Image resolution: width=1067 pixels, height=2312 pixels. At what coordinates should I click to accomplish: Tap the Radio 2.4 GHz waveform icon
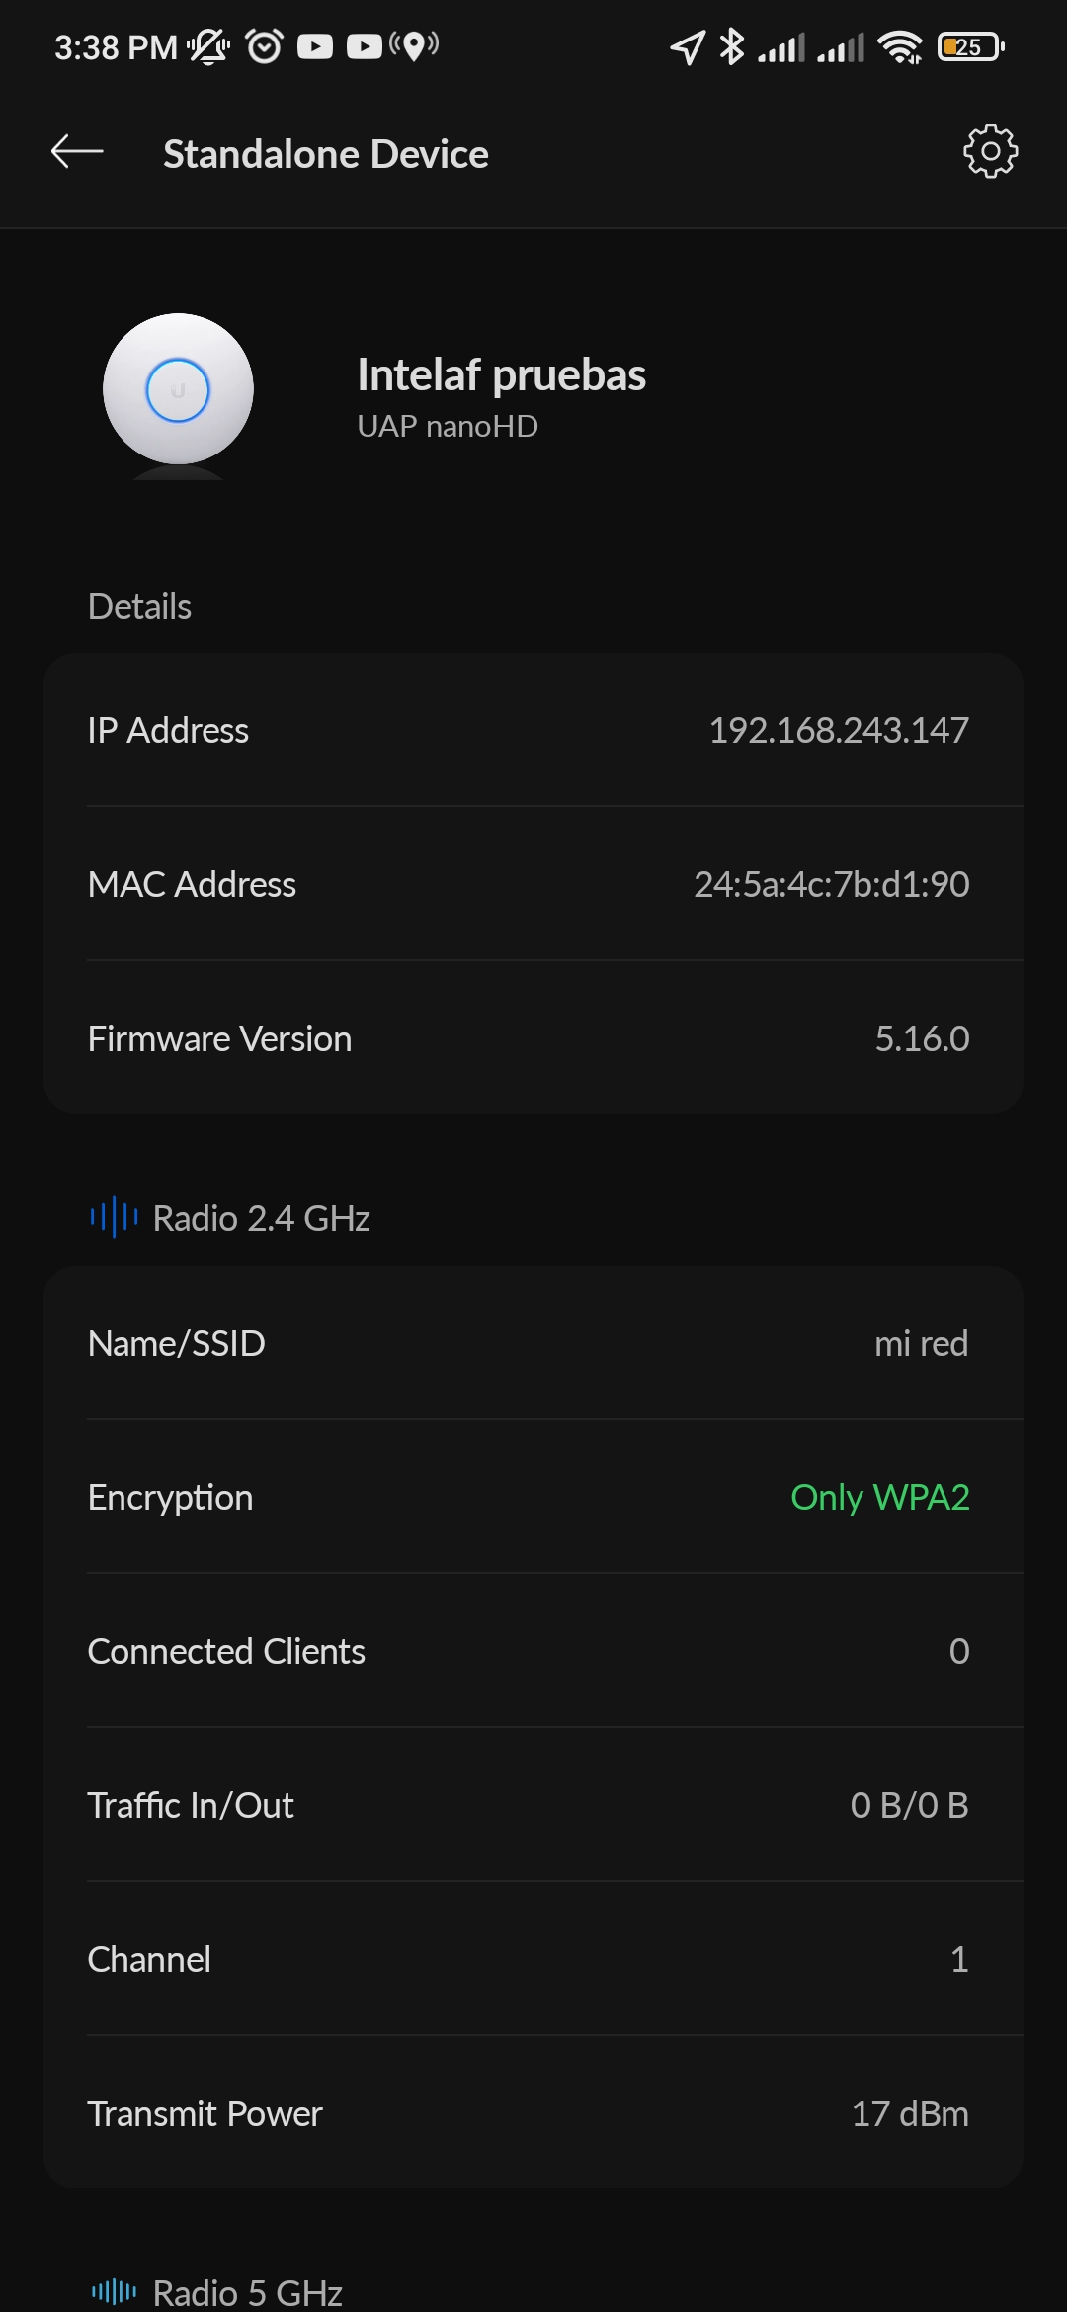click(114, 1216)
